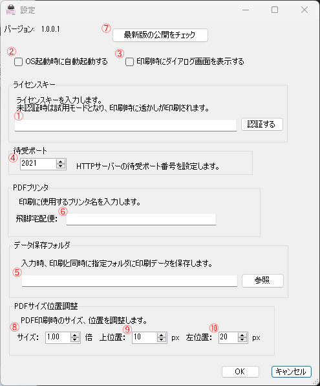Image resolution: width=320 pixels, height=386 pixels.
Task: Increase the 待受ポート number with up arrow
Action: click(x=61, y=161)
